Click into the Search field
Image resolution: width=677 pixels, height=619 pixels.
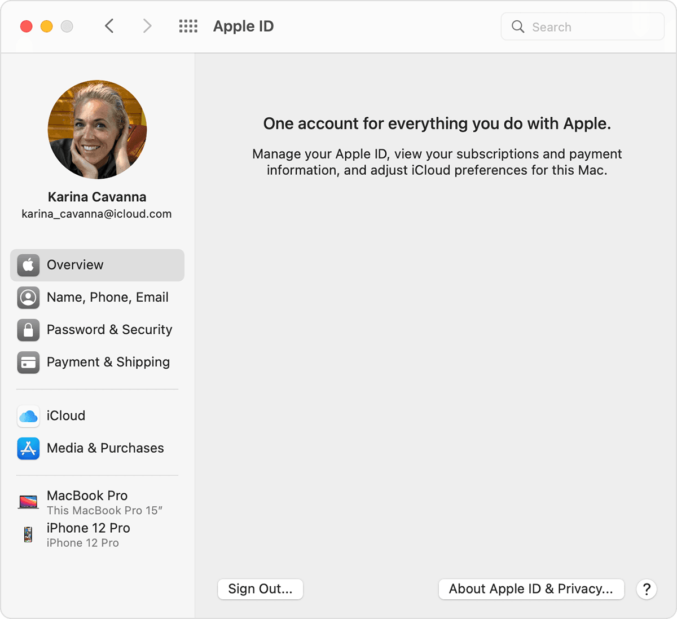tap(583, 26)
